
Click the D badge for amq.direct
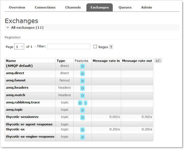82,74
